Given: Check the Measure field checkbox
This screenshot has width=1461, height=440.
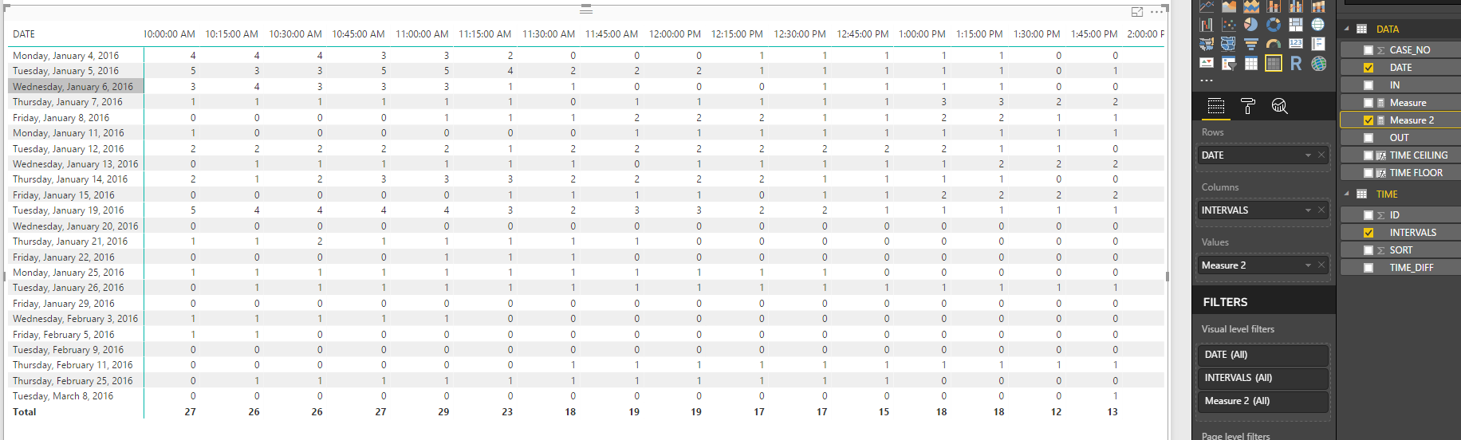Looking at the screenshot, I should coord(1368,103).
